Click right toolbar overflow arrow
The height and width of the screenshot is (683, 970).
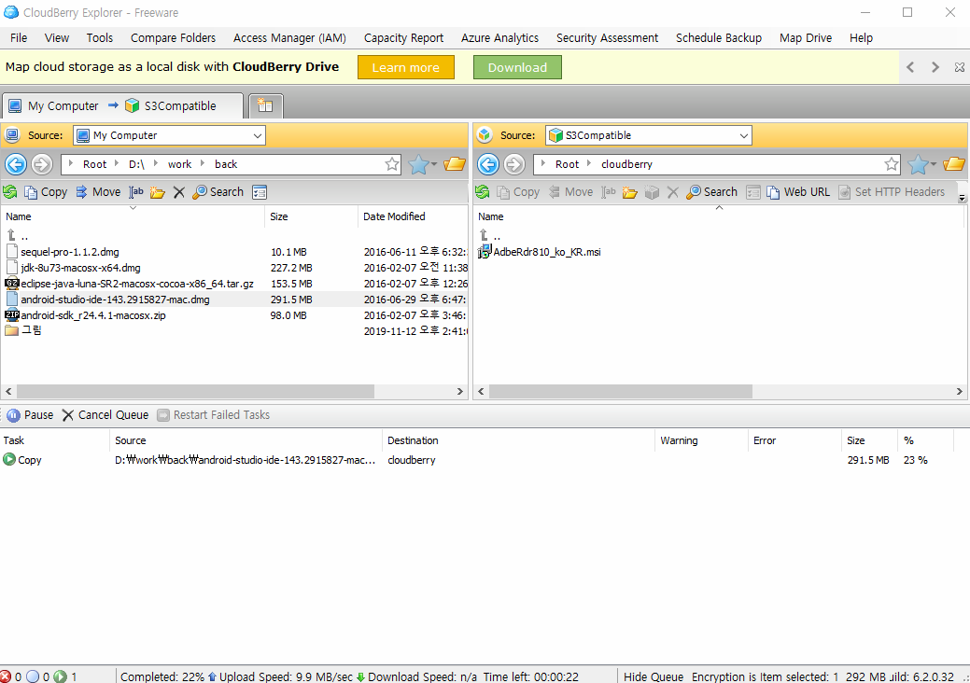962,199
